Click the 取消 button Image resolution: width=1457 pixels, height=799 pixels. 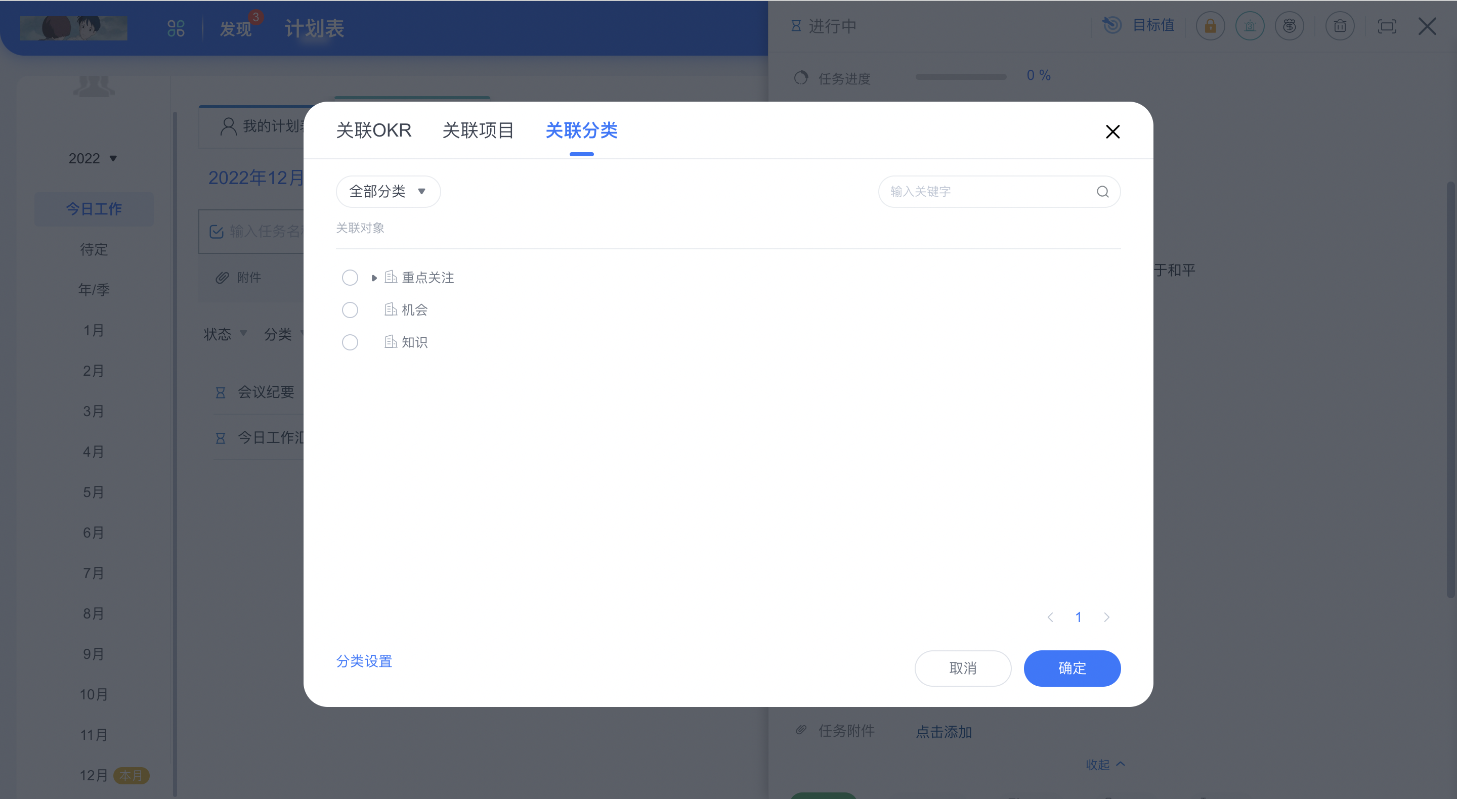click(x=963, y=669)
